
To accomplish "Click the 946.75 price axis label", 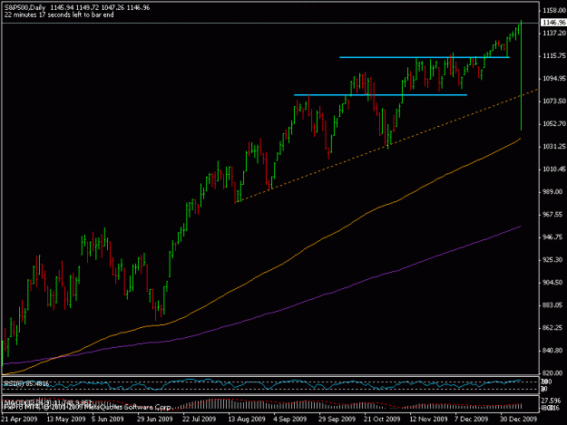I will 552,237.
